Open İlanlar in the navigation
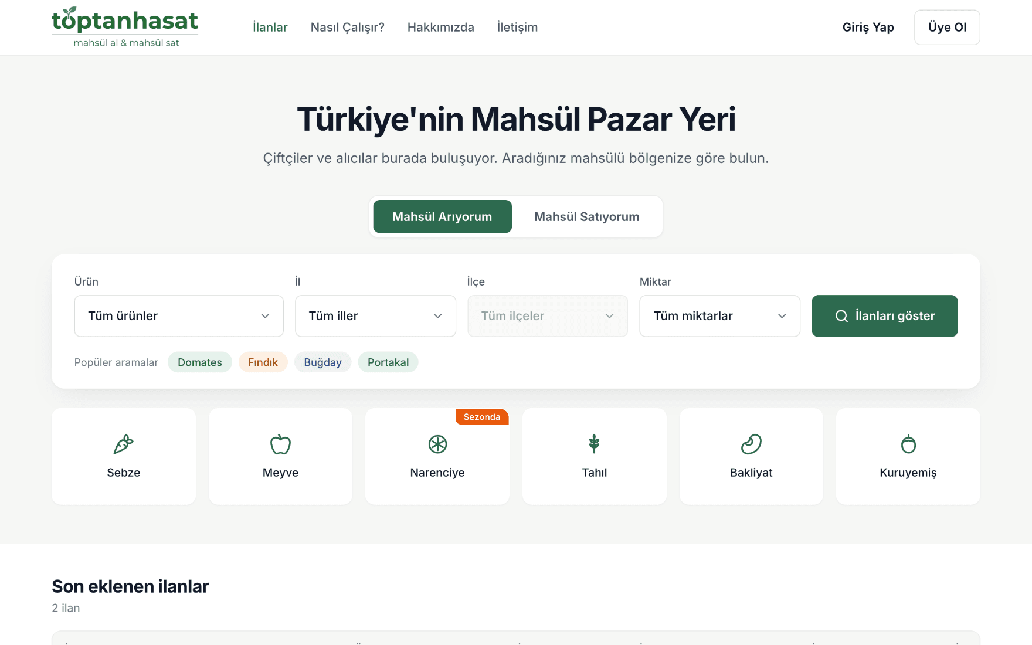1032x645 pixels. [x=270, y=27]
